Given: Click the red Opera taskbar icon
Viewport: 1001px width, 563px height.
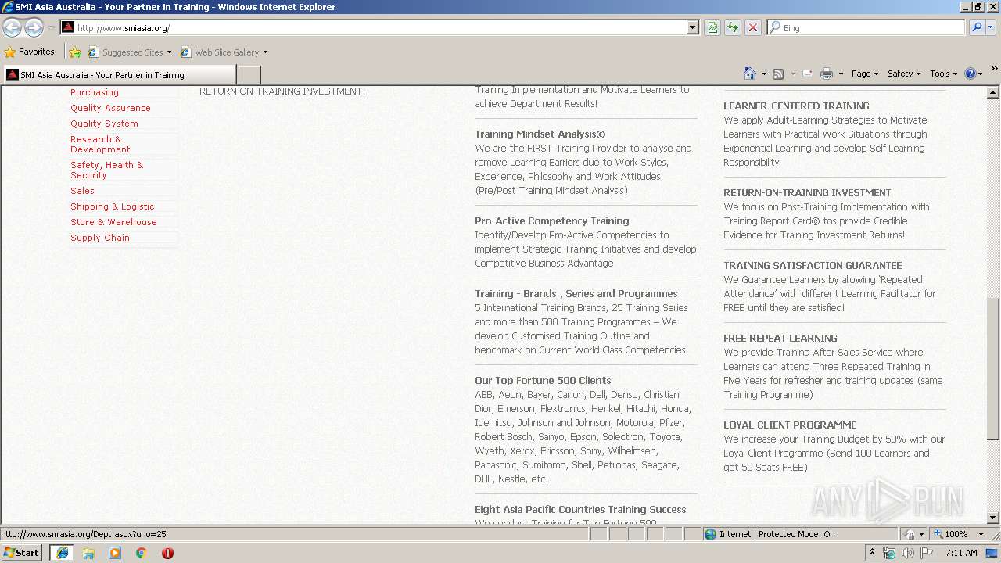Looking at the screenshot, I should tap(167, 553).
